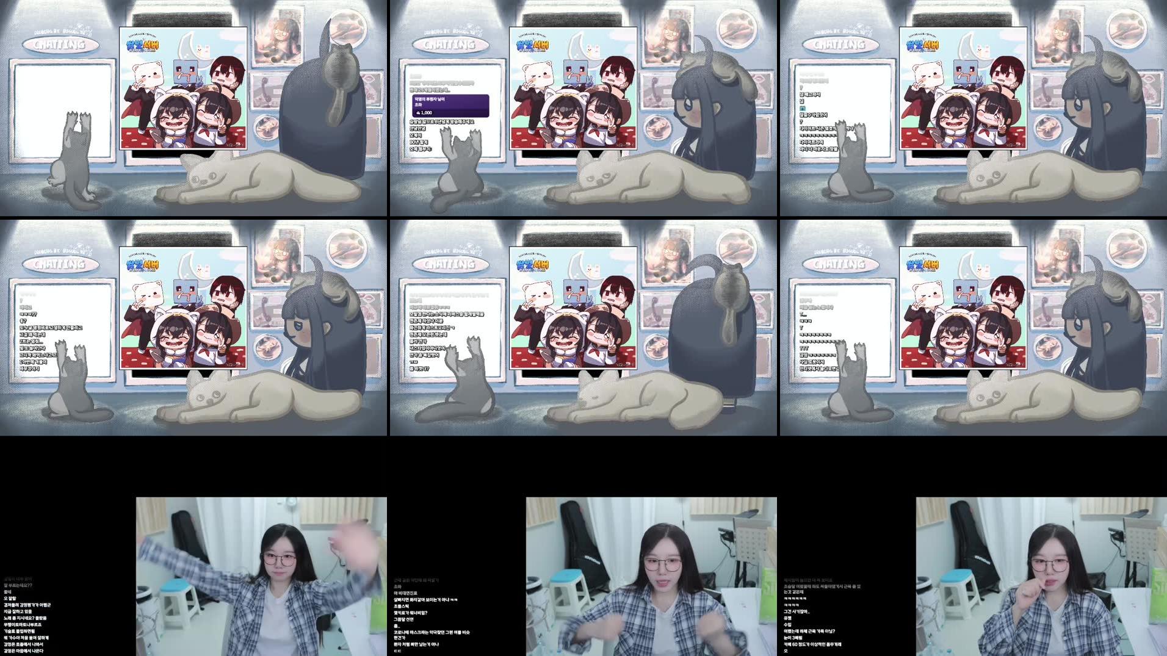This screenshot has height=656, width=1167.
Task: Click the chat line '지금 잘하고 있음'
Action: click(x=18, y=611)
